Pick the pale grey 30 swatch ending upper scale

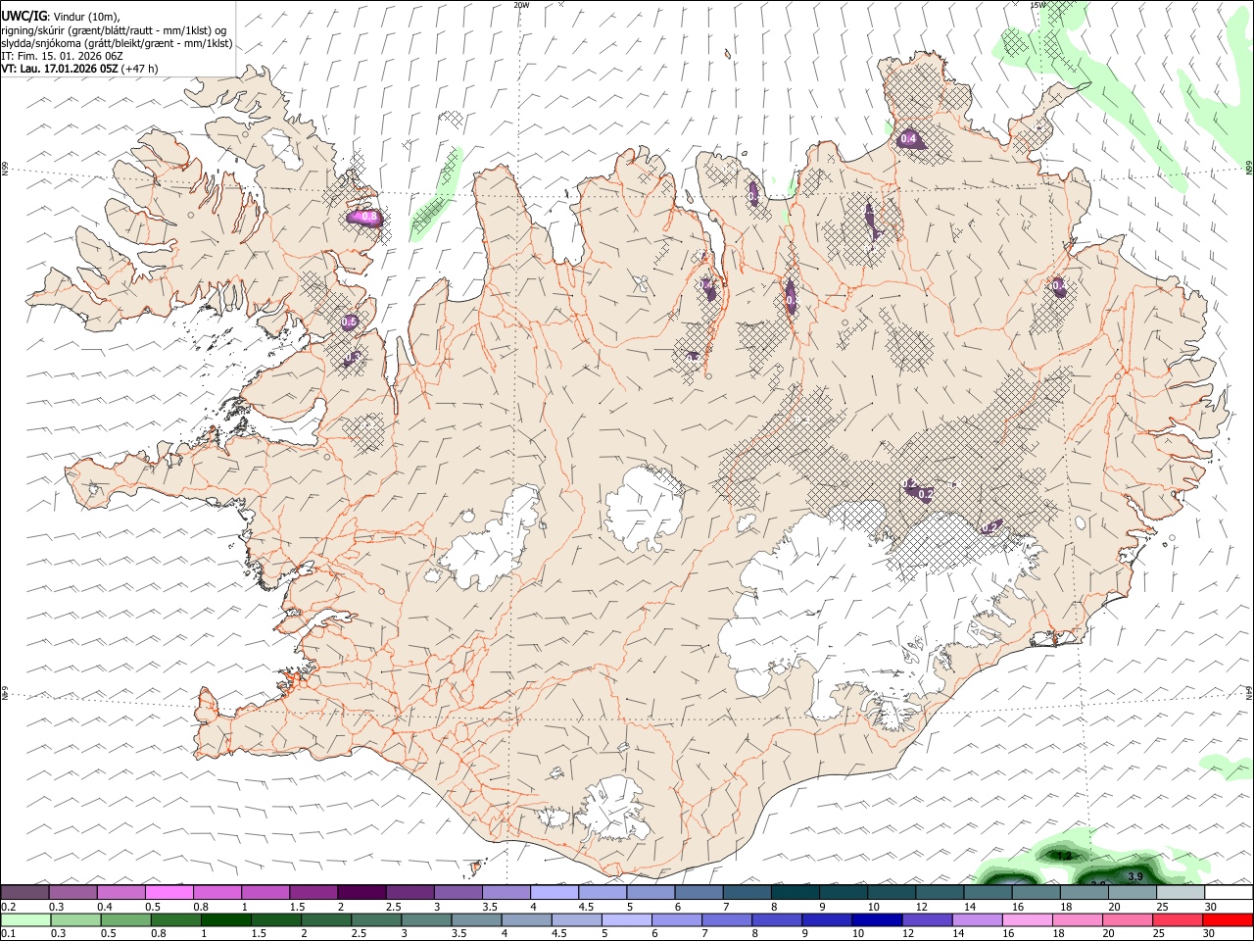coord(1229,892)
